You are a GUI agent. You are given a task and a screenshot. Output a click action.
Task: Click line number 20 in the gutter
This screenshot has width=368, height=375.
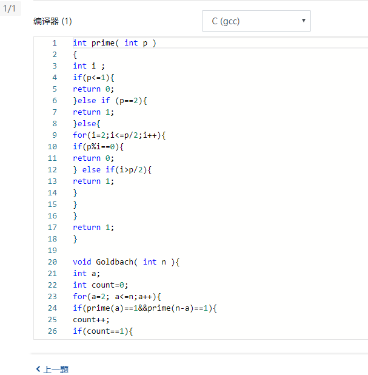point(52,262)
